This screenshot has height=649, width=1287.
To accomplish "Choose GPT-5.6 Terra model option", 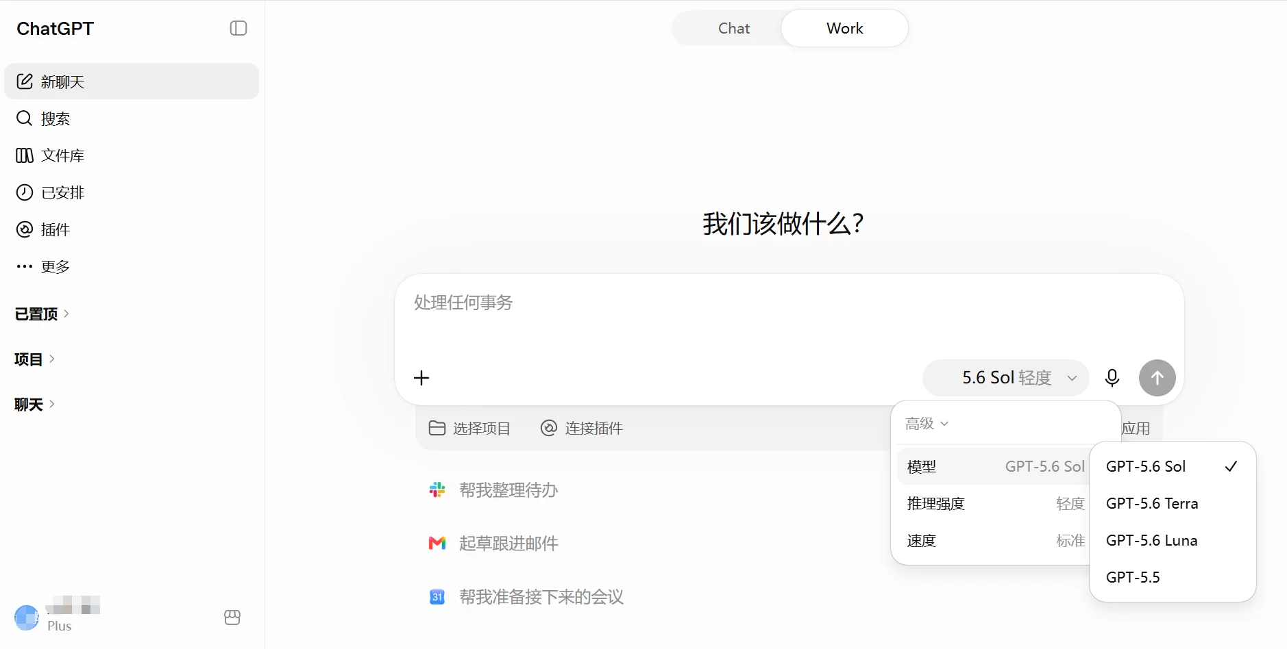I will pyautogui.click(x=1173, y=503).
